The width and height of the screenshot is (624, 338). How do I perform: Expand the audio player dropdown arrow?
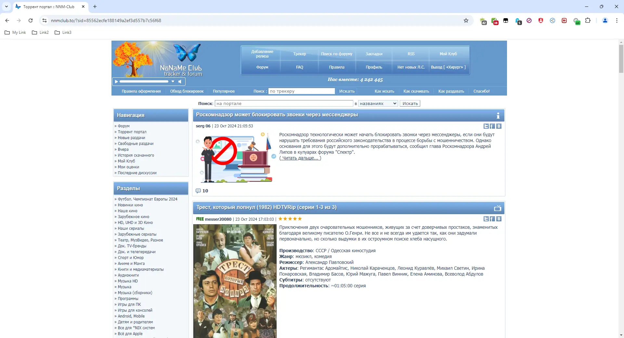coord(173,82)
